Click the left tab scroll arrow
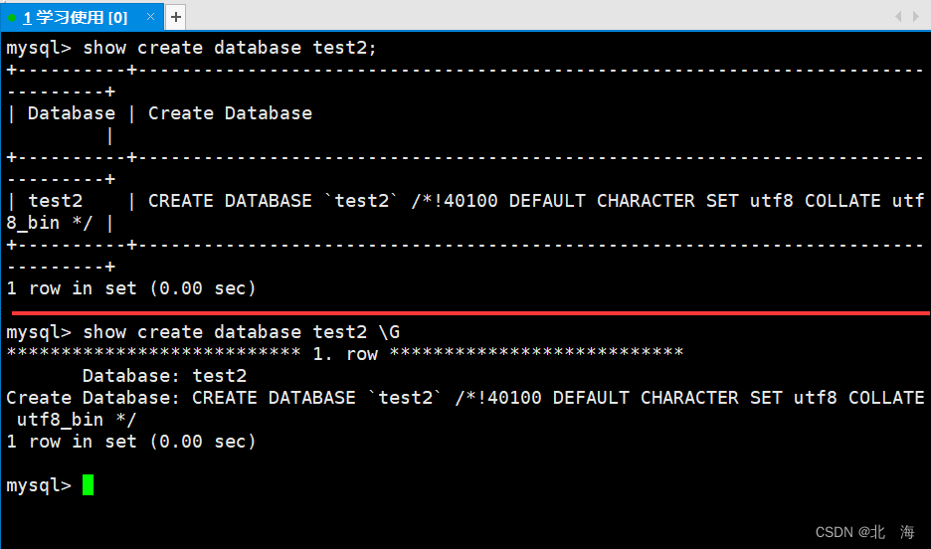 pyautogui.click(x=898, y=17)
